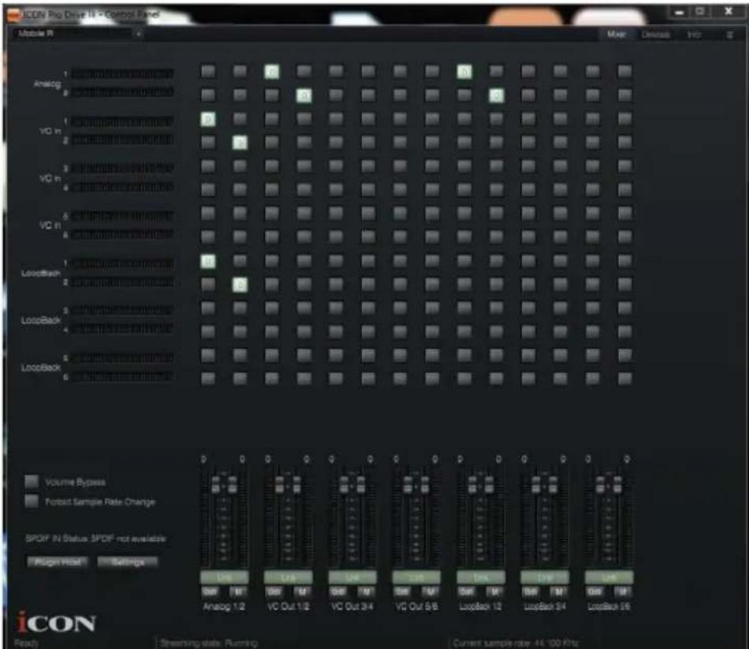749x649 pixels.
Task: Click the Link button above VC Out 1/2
Action: (288, 577)
